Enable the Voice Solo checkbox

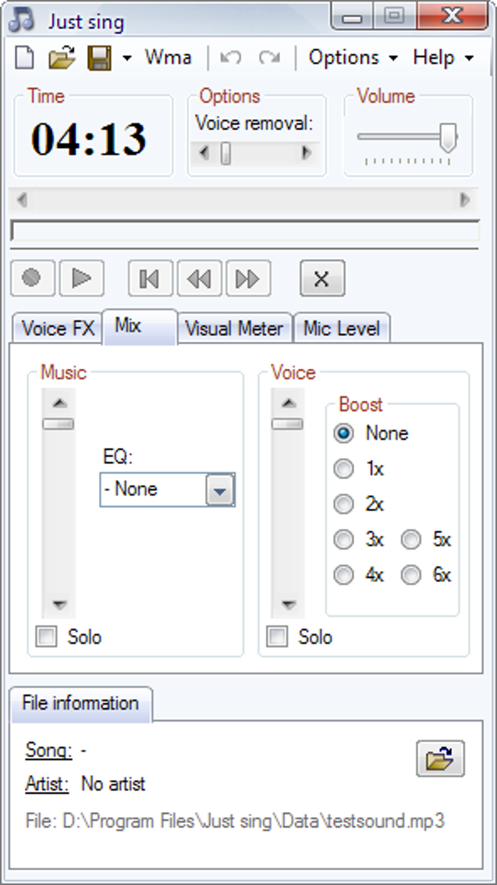277,637
